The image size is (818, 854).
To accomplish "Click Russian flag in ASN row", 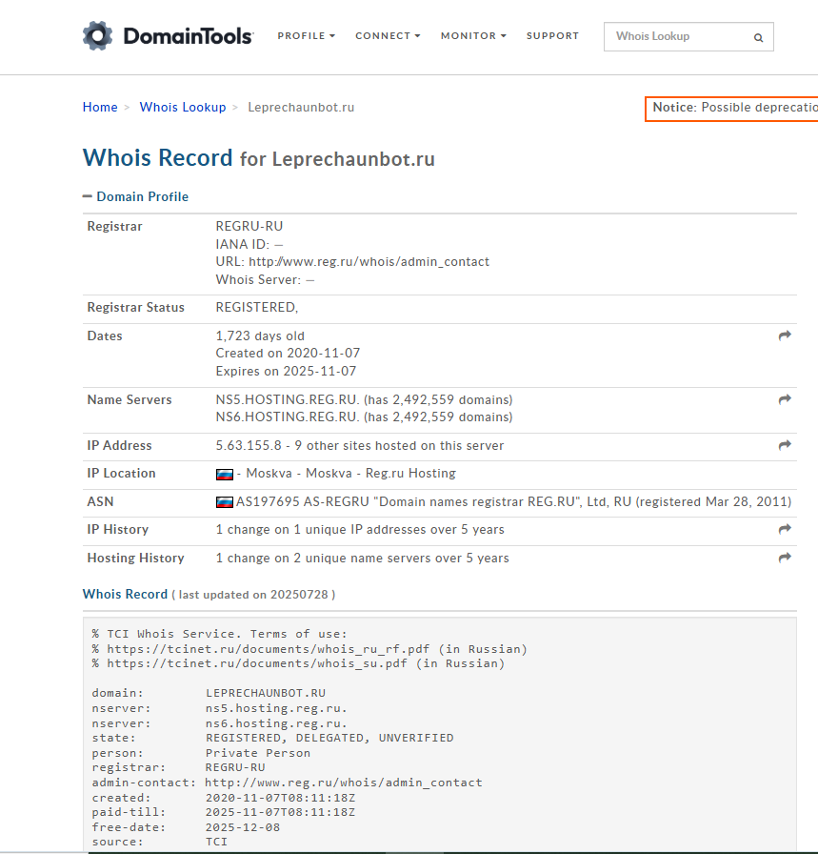I will tap(224, 501).
